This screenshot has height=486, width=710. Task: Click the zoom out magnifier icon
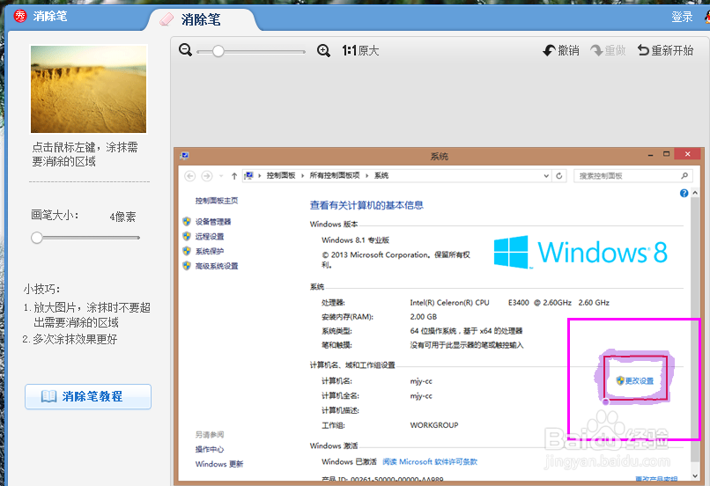(x=185, y=50)
